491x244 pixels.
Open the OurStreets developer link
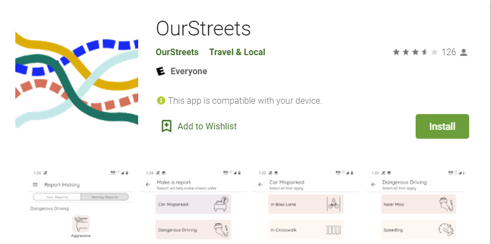[178, 52]
